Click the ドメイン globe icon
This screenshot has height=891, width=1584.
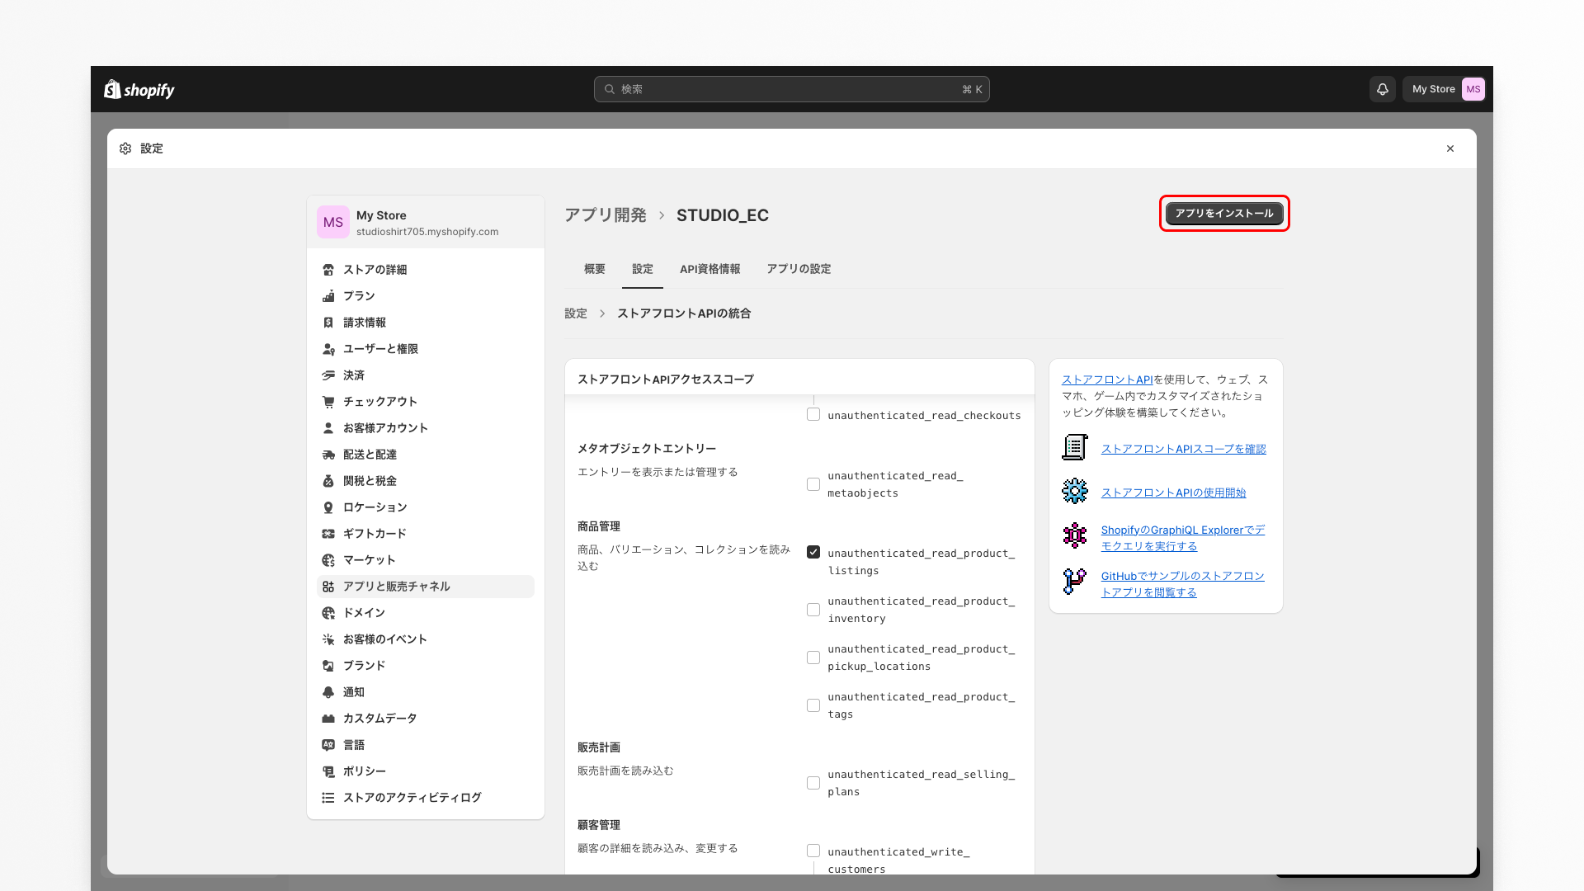(328, 613)
